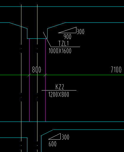Select the 300 text above the 600 haunch
The image size is (124, 152).
[65, 137]
